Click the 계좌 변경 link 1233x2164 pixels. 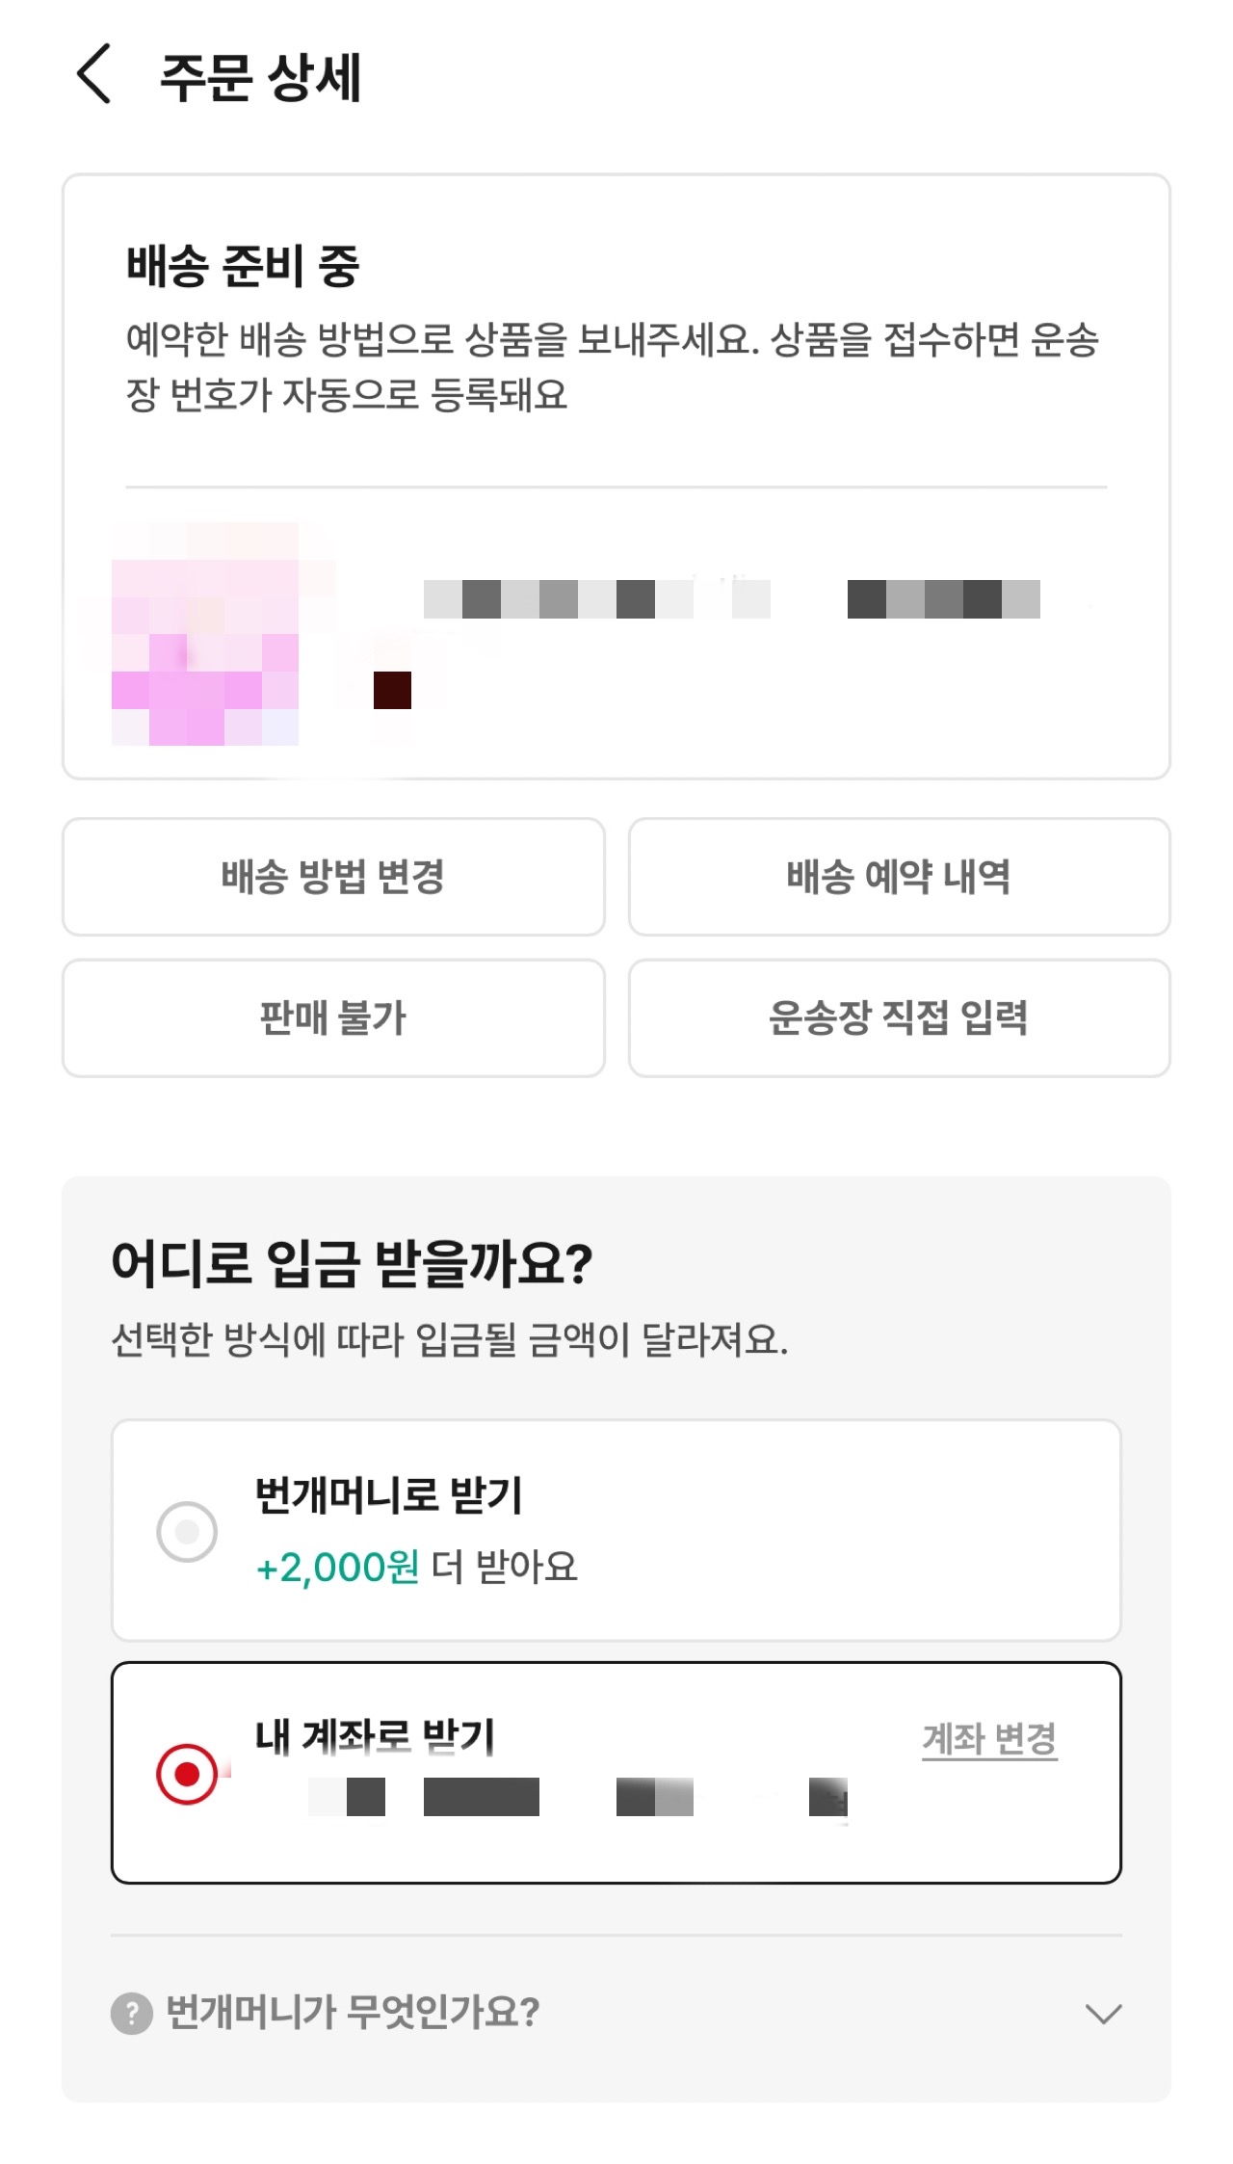[x=989, y=1739]
